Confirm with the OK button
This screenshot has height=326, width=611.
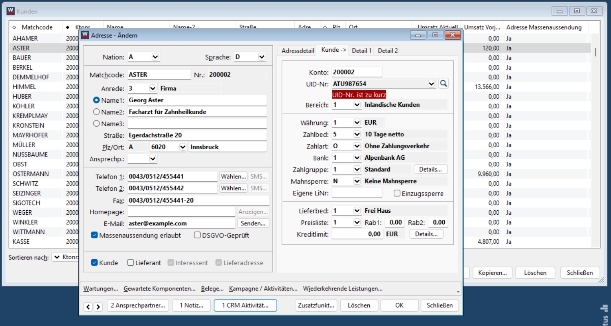(x=399, y=305)
